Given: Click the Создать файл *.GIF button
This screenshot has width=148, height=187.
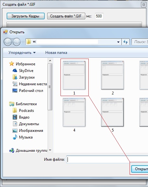Looking at the screenshot, I should 66,16.
